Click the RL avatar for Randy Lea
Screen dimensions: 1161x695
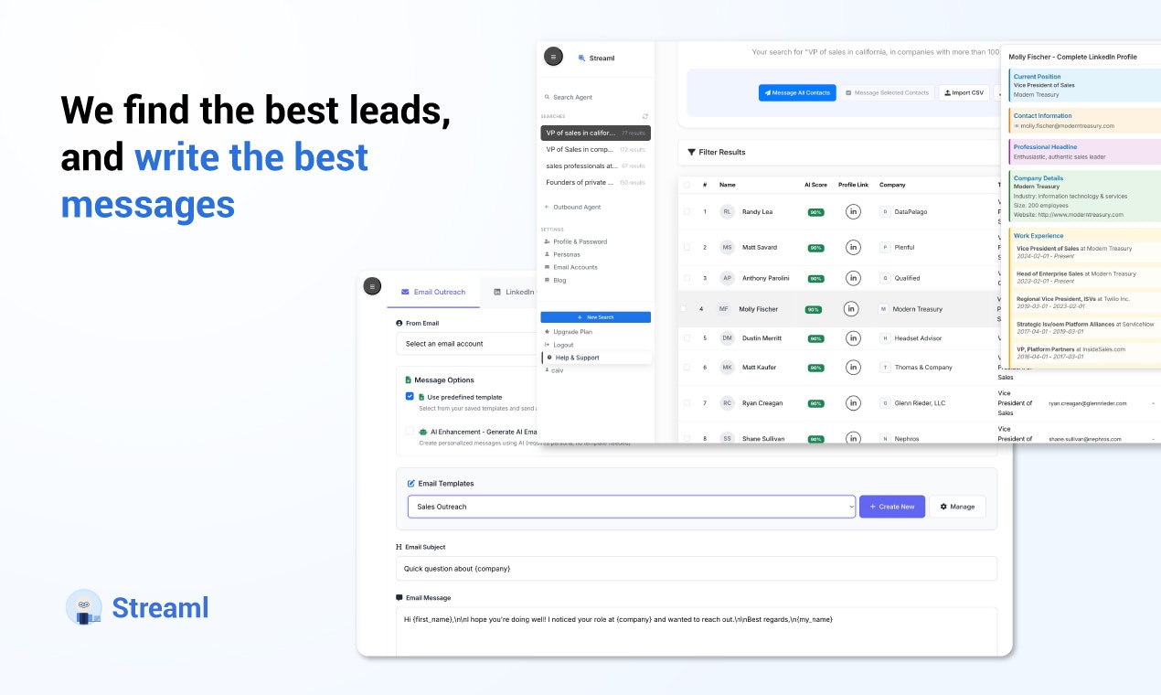tap(727, 211)
